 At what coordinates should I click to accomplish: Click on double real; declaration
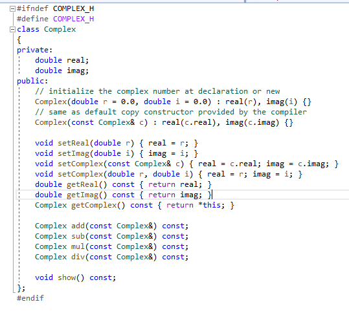62,60
